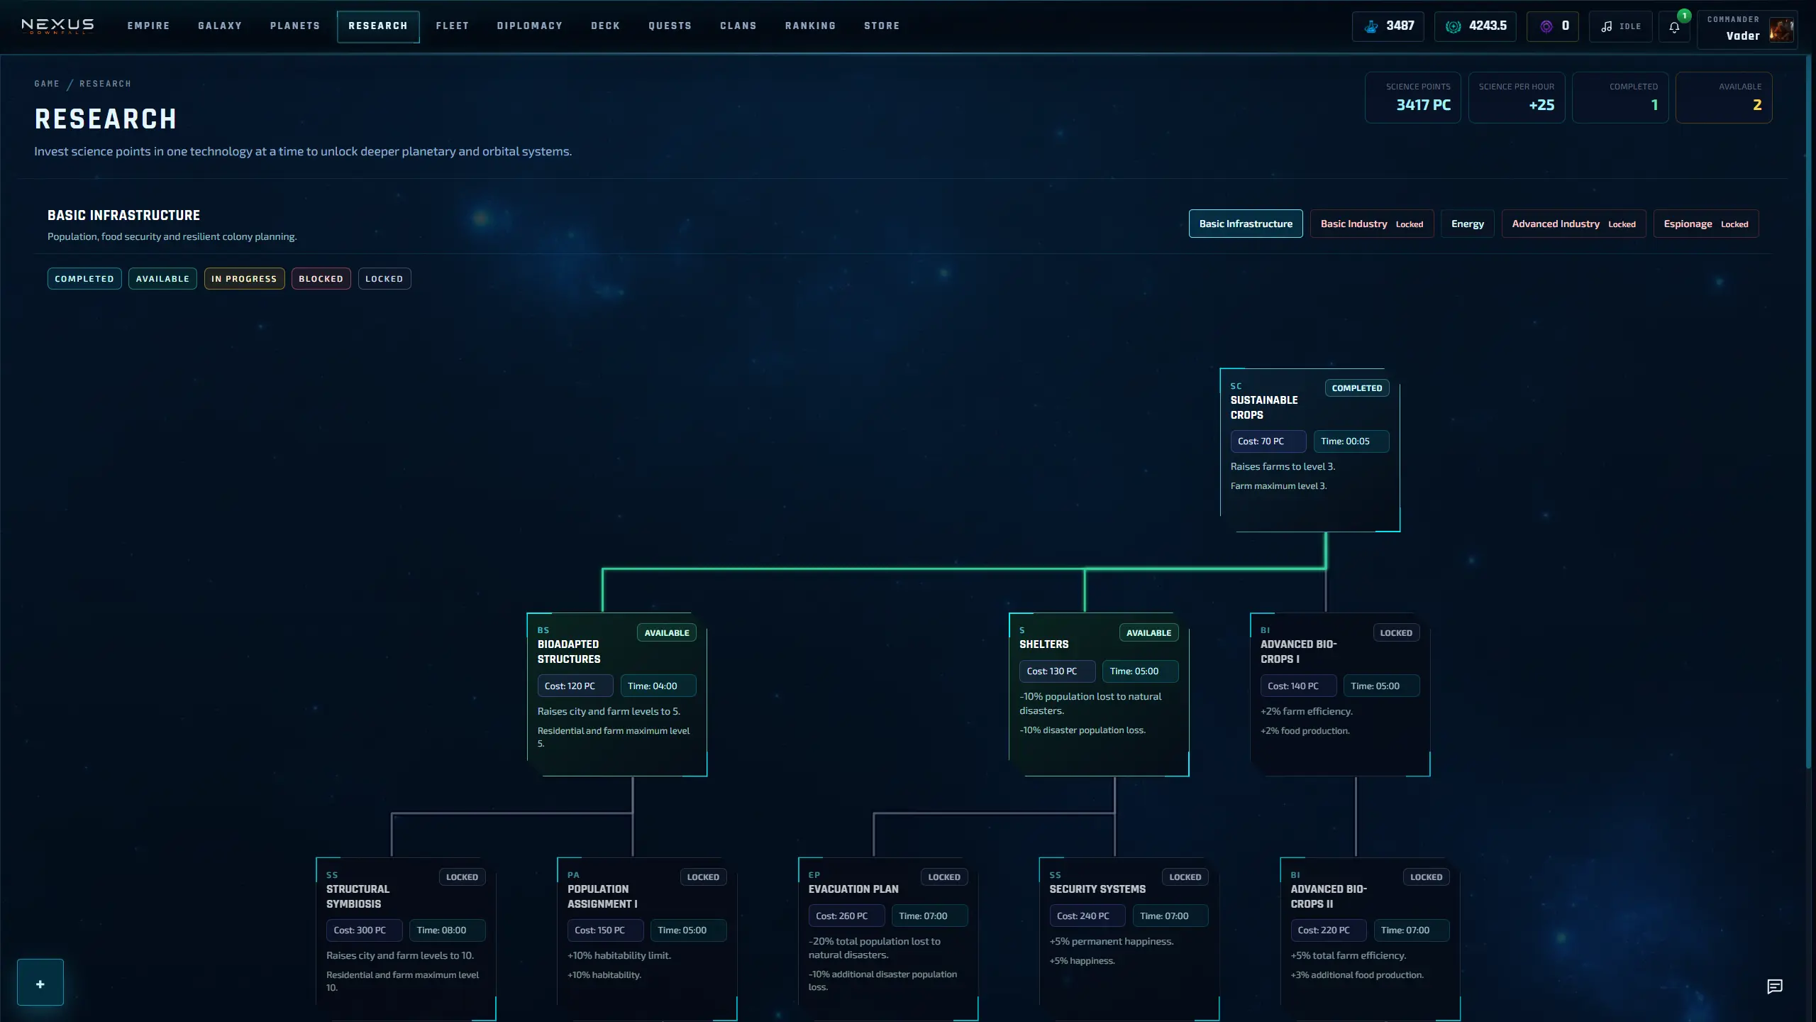Click the Completed badge on Sustainable Crops
The height and width of the screenshot is (1022, 1816).
1357,388
